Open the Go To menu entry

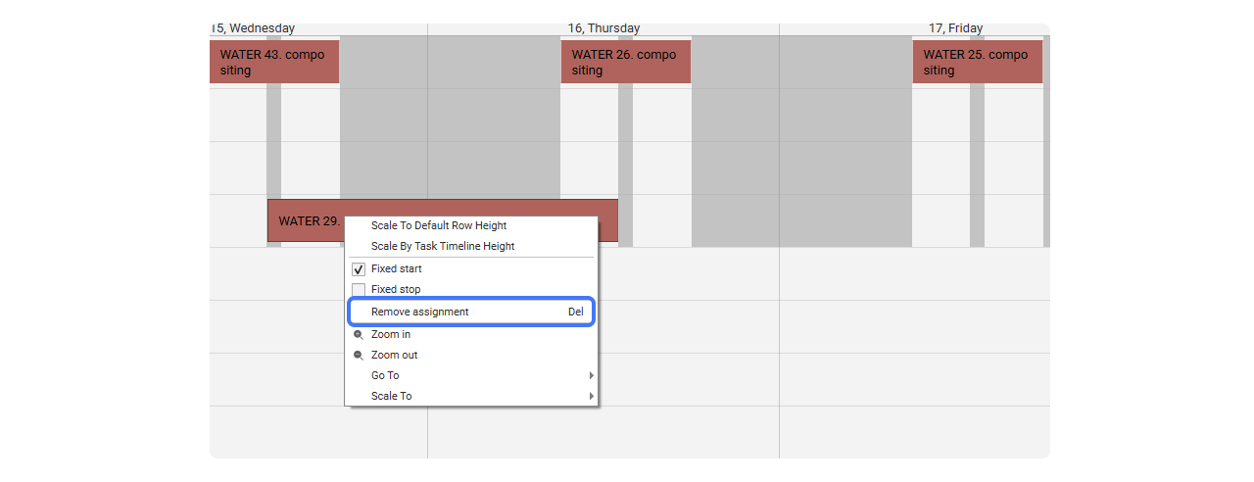[471, 376]
